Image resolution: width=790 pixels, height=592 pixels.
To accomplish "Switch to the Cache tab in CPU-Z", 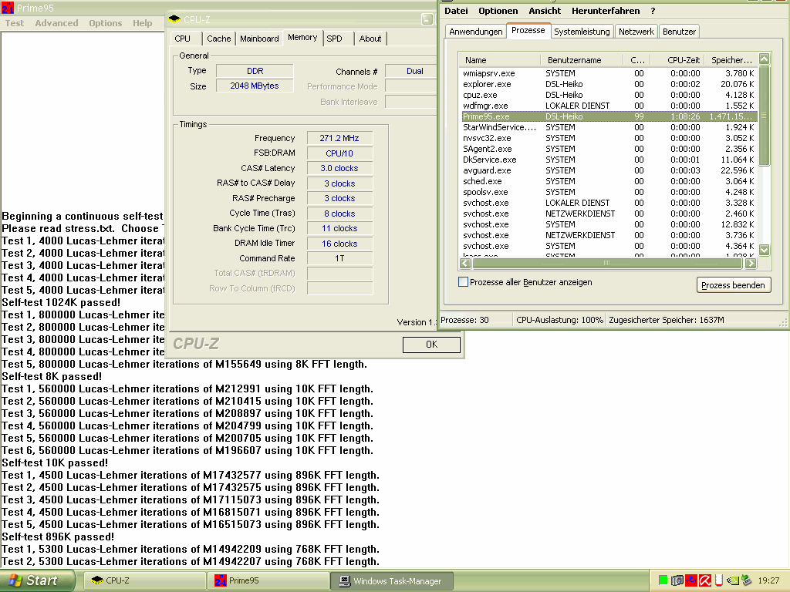I will coord(218,39).
